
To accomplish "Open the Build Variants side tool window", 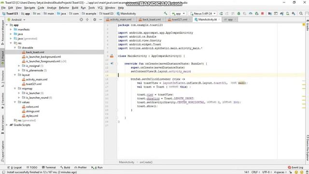I will pyautogui.click(x=2, y=124).
